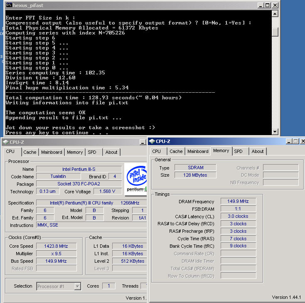Minimize the right CPU-Z window
Screen dimensions: 305x303
[289, 141]
